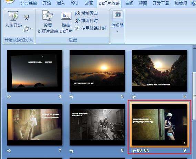Select slide 8 grayscale alley thumbnail

(97, 124)
